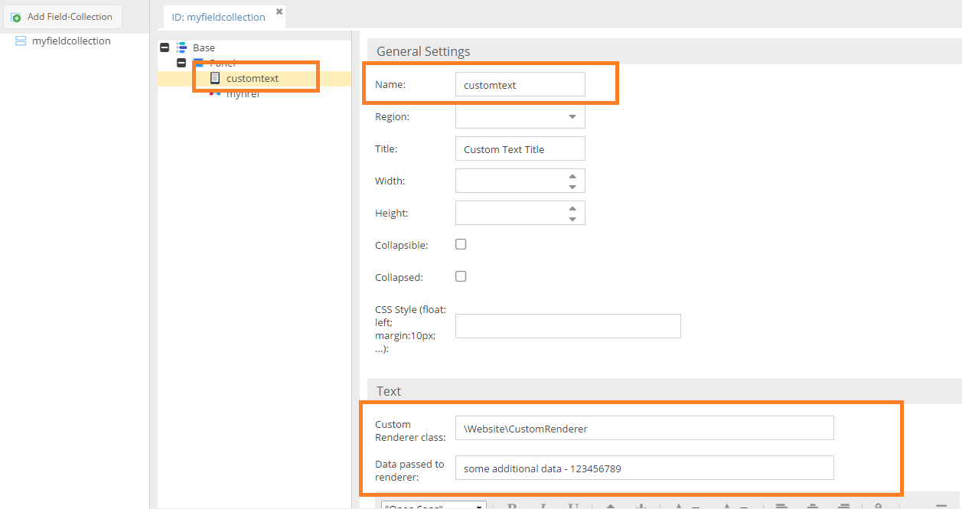Click the Name input field

click(520, 85)
